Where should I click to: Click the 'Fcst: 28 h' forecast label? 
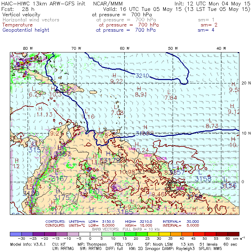click(x=18, y=9)
